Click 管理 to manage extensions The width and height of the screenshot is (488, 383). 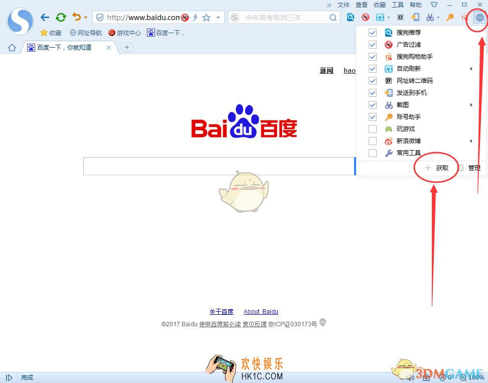[470, 168]
